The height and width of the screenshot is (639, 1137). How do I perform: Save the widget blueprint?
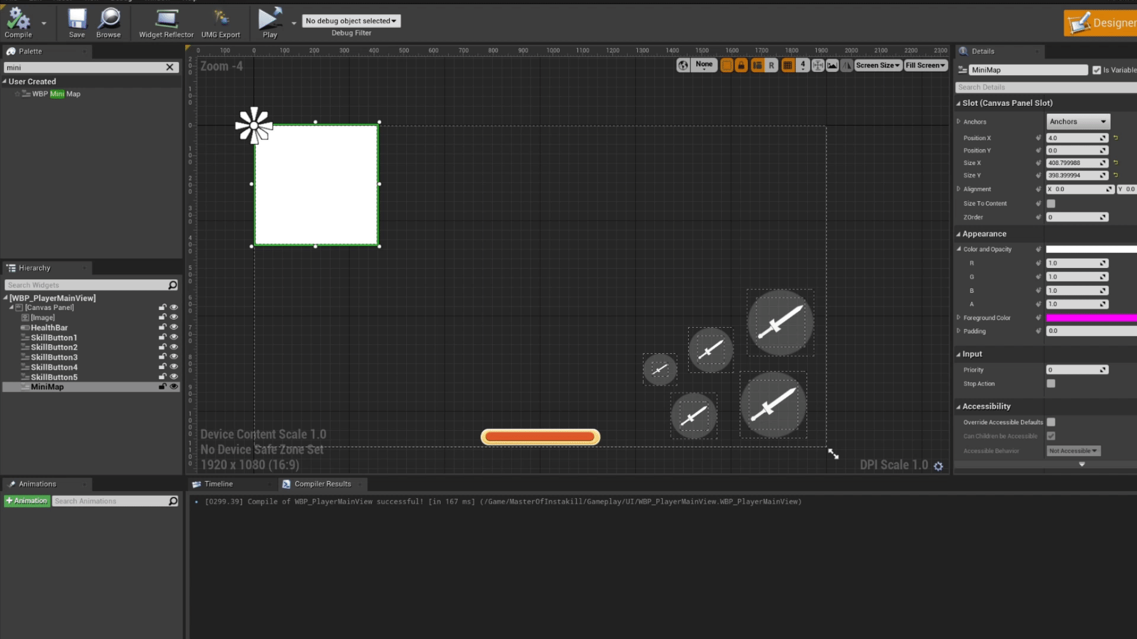[77, 20]
